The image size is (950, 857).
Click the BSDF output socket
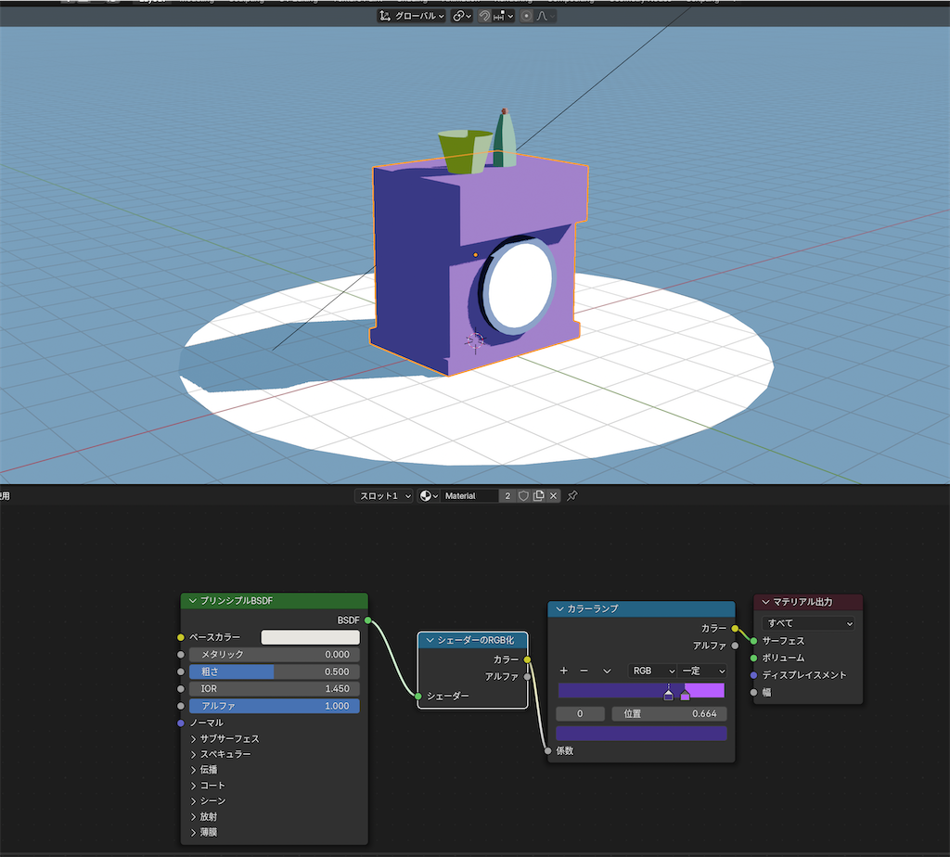[367, 620]
